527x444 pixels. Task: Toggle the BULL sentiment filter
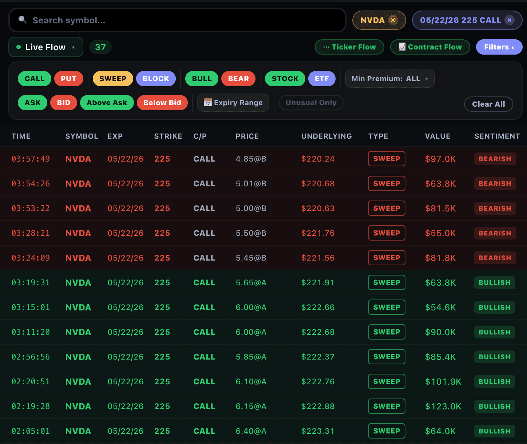click(x=202, y=79)
